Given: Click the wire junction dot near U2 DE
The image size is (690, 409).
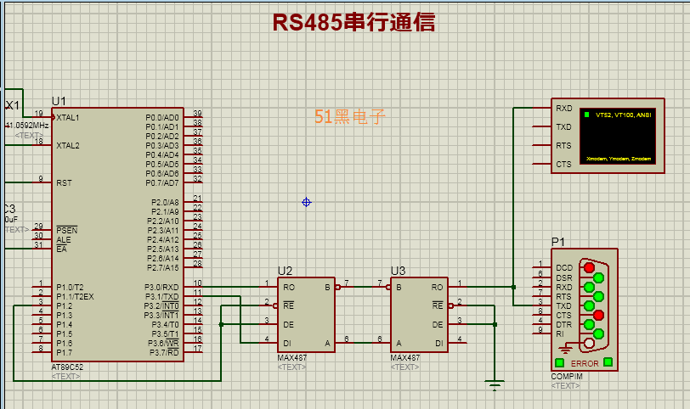Looking at the screenshot, I should (221, 324).
